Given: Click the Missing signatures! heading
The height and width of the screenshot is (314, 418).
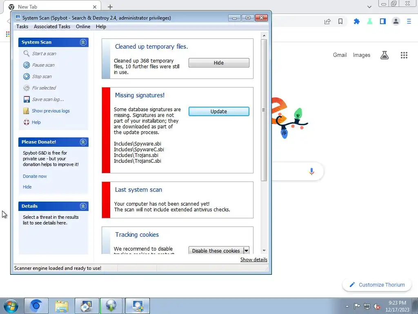Looking at the screenshot, I should [x=140, y=95].
